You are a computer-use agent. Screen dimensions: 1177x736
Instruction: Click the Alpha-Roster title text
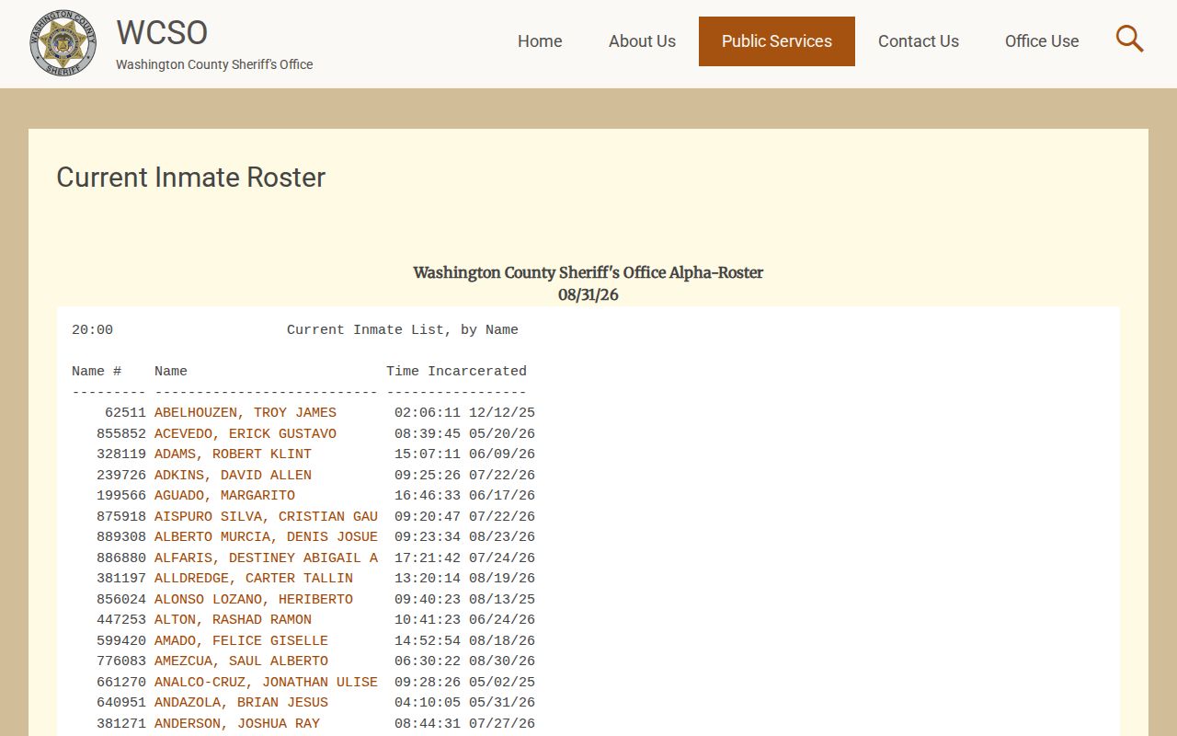pos(588,272)
